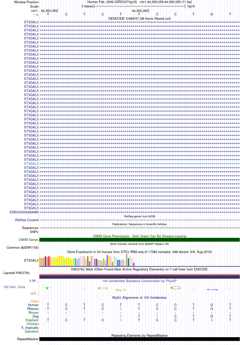Click the PhyloP Basewise Conservation title
The width and height of the screenshot is (240, 345).
[x=139, y=281]
